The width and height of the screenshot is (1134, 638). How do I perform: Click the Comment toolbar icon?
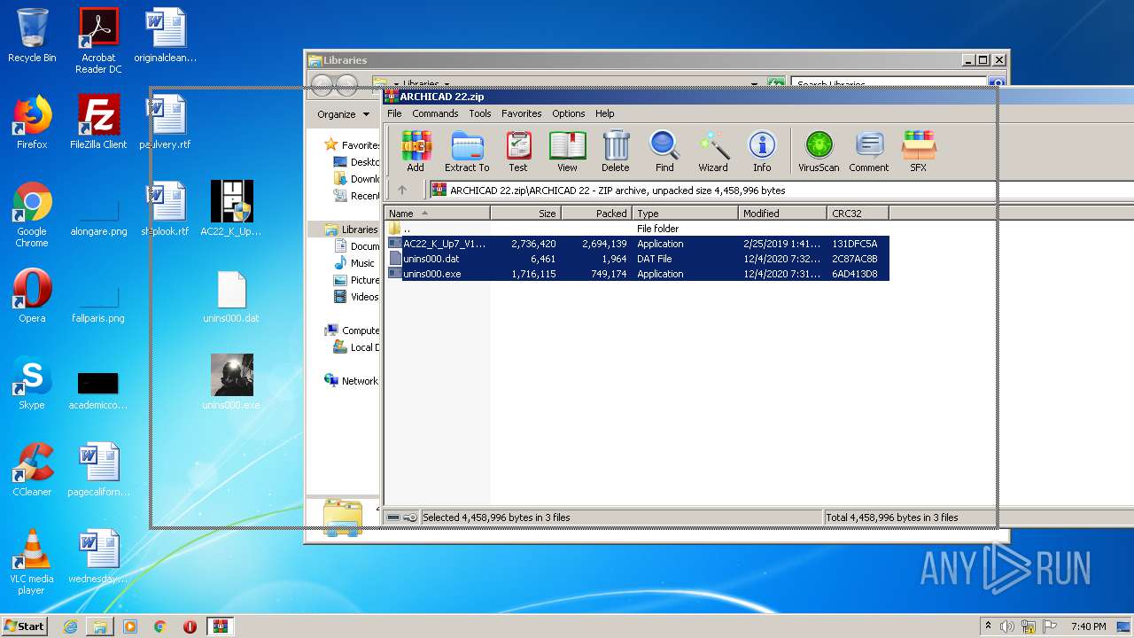coord(869,151)
